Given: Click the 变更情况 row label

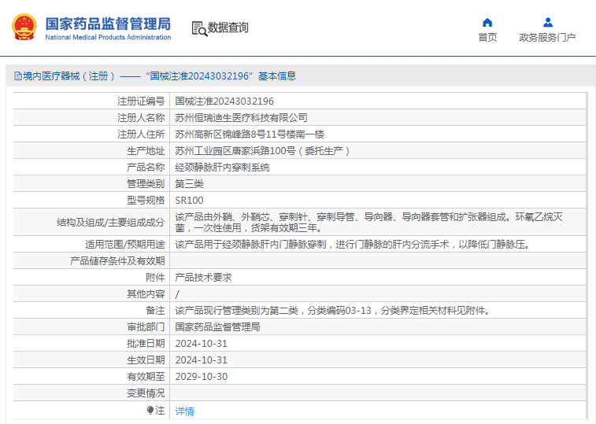Looking at the screenshot, I should [146, 393].
